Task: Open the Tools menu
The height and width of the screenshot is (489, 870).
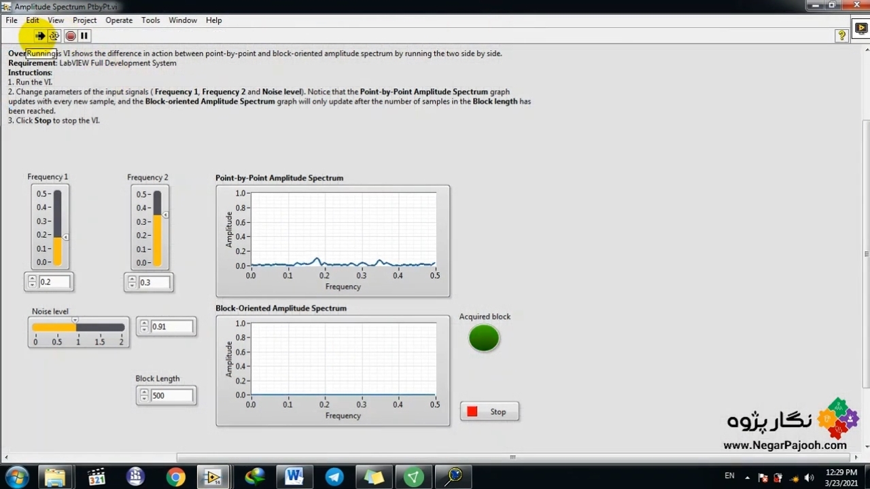Action: 150,20
